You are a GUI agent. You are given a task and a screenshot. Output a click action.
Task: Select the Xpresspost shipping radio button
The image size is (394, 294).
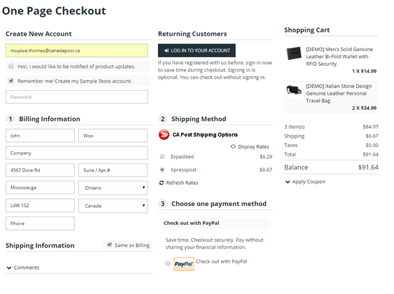click(x=163, y=170)
